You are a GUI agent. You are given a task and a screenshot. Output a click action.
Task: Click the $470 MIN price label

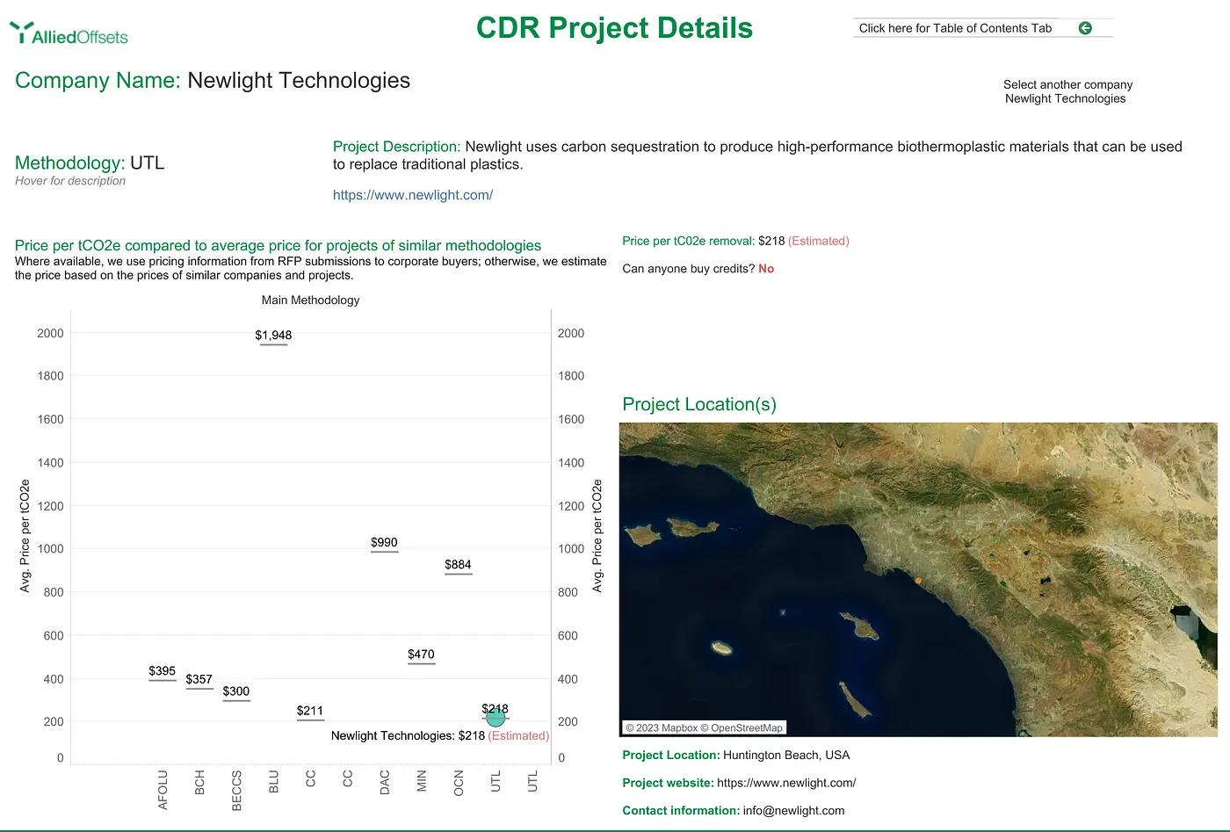click(x=421, y=654)
